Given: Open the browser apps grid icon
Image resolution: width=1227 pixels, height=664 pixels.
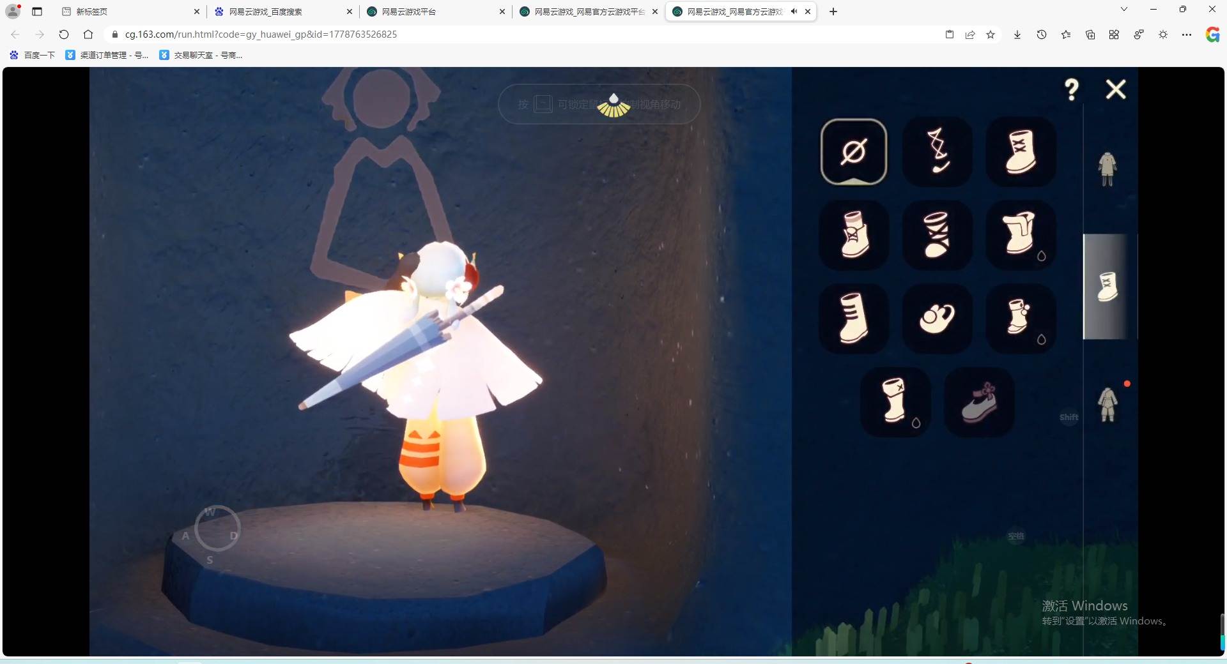Looking at the screenshot, I should (1114, 34).
